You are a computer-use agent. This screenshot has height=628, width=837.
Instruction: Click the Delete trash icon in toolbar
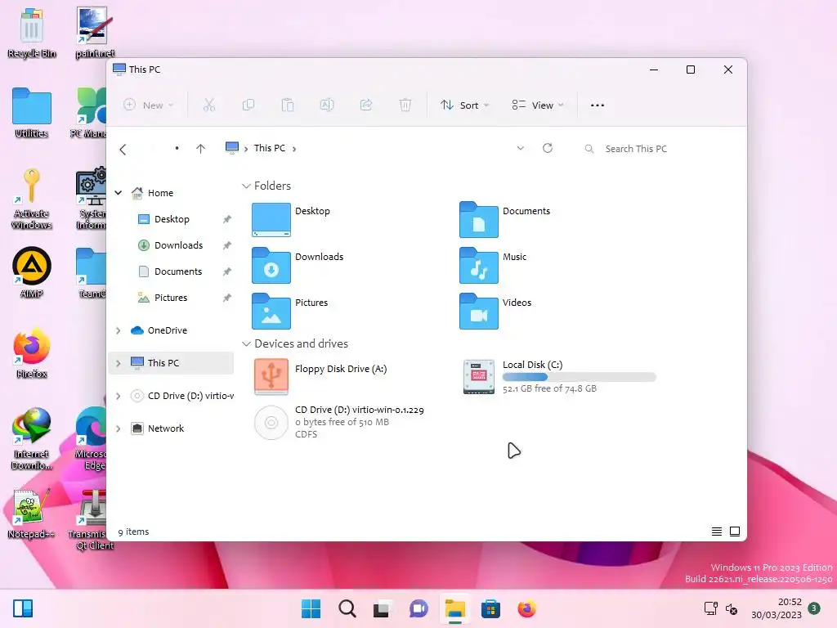coord(405,105)
